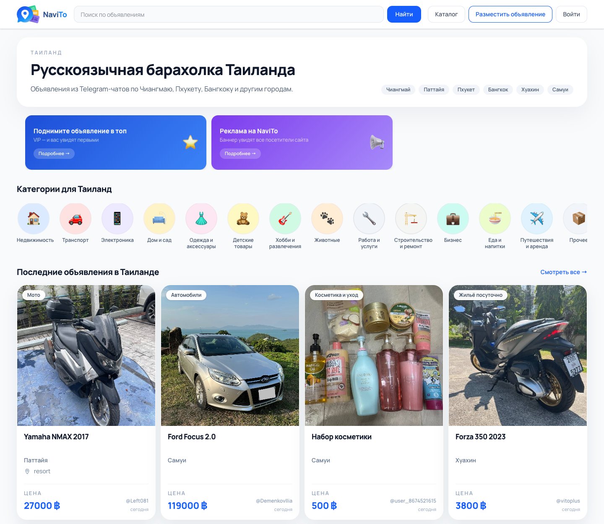Click the star icon on VIP banner
Image resolution: width=604 pixels, height=524 pixels.
[190, 143]
